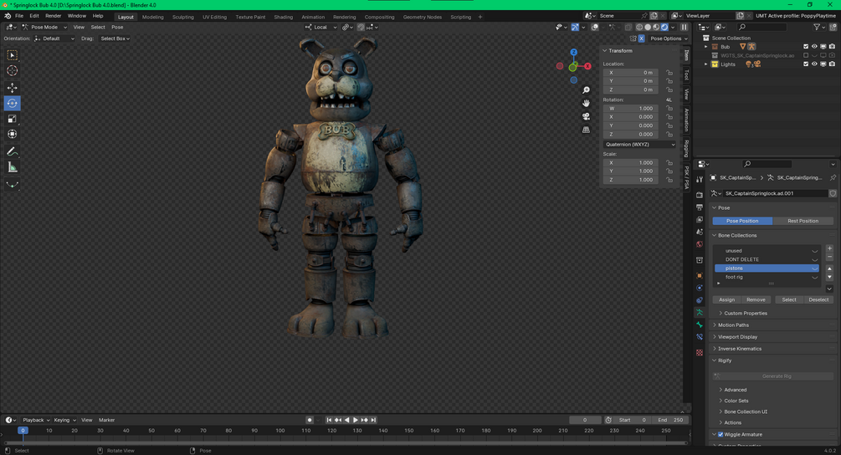Expand the Bub collection in outliner
This screenshot has height=455, width=841.
[705, 47]
